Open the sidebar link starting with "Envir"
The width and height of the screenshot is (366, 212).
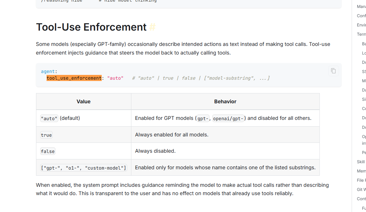tap(361, 25)
